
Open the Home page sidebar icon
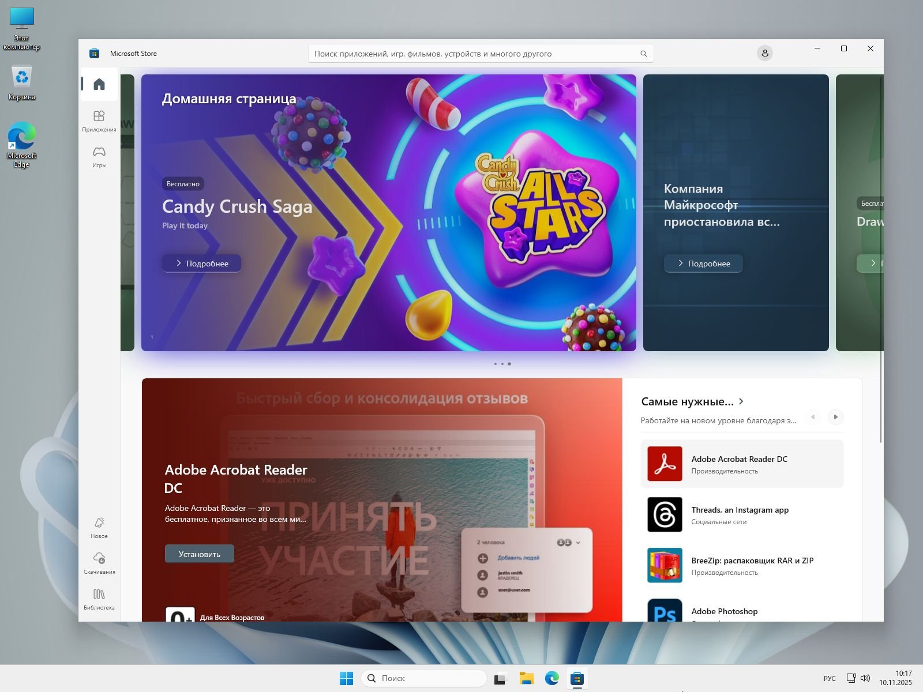(x=99, y=84)
